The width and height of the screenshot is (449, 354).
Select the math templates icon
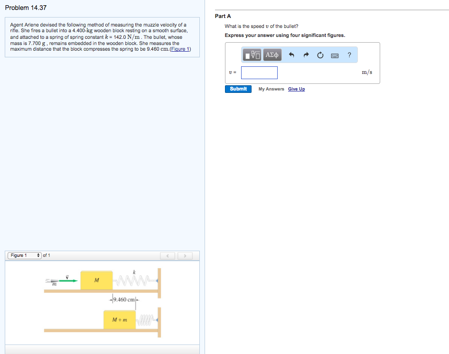tap(253, 55)
